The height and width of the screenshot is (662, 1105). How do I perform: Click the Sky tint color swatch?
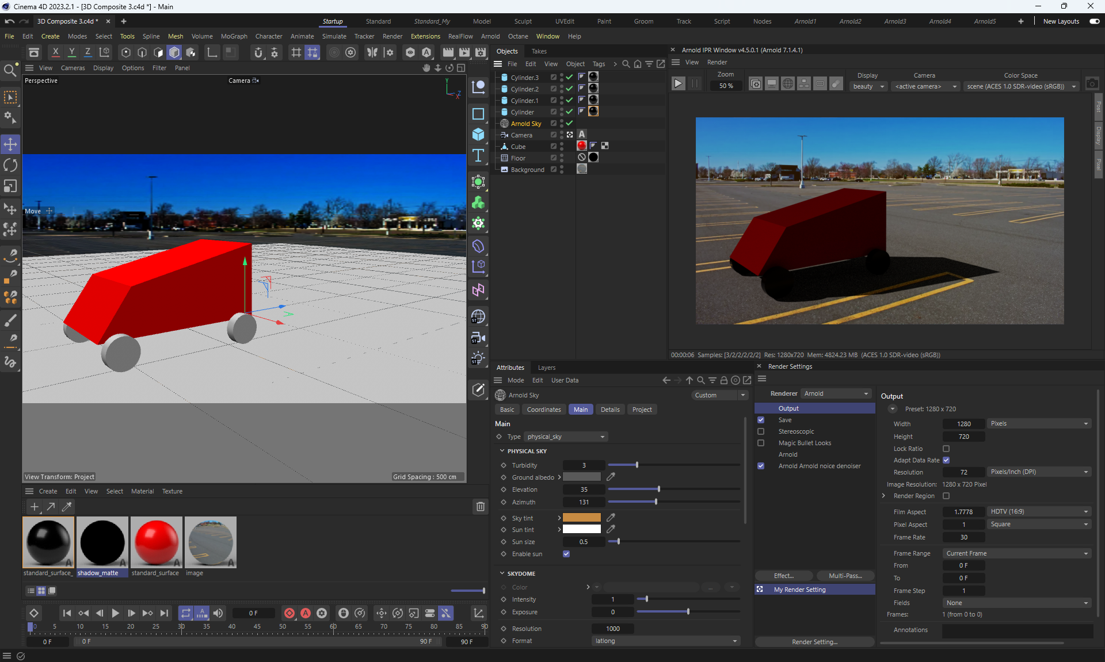[581, 518]
